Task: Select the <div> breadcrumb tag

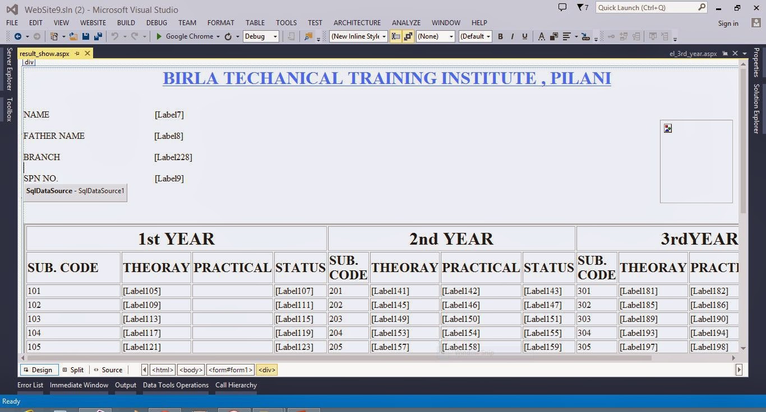Action: (267, 370)
